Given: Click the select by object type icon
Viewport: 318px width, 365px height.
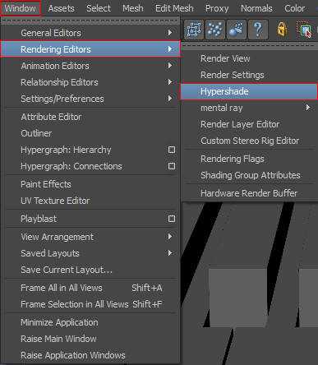Looking at the screenshot, I should tap(215, 30).
